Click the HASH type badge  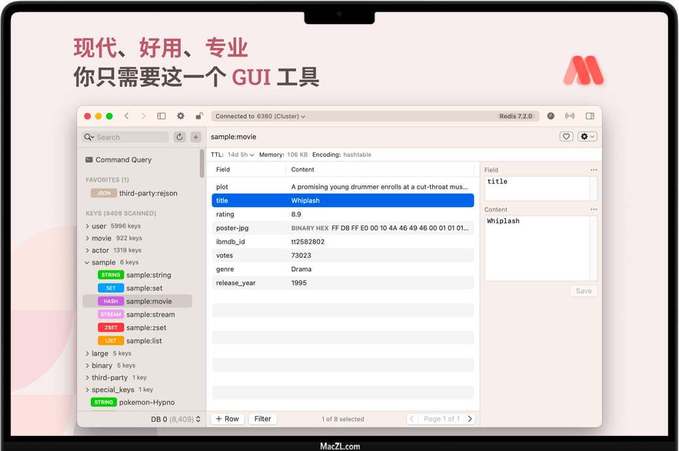click(x=111, y=301)
